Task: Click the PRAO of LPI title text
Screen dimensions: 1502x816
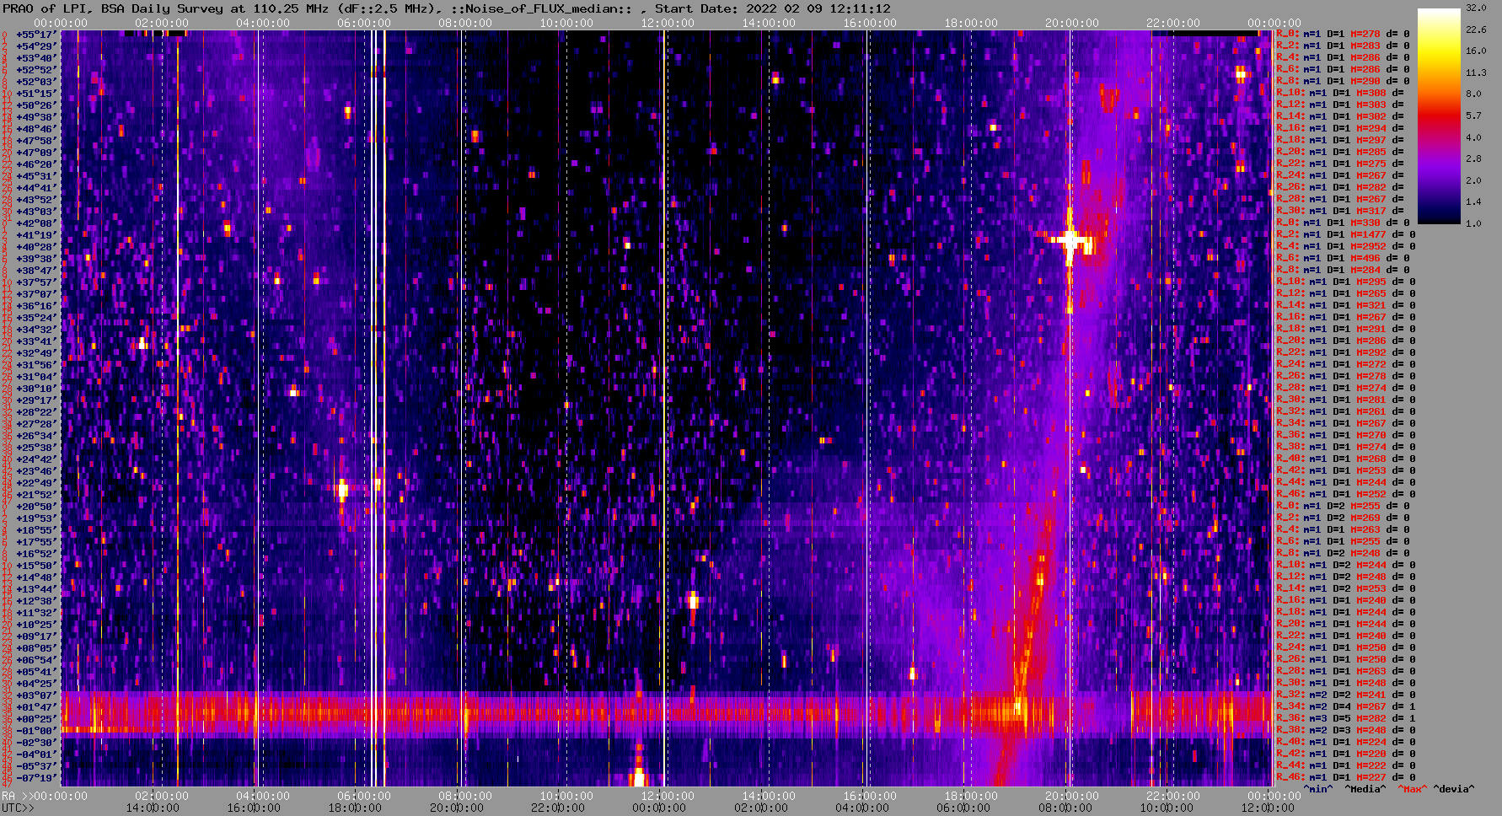Action: pos(44,8)
